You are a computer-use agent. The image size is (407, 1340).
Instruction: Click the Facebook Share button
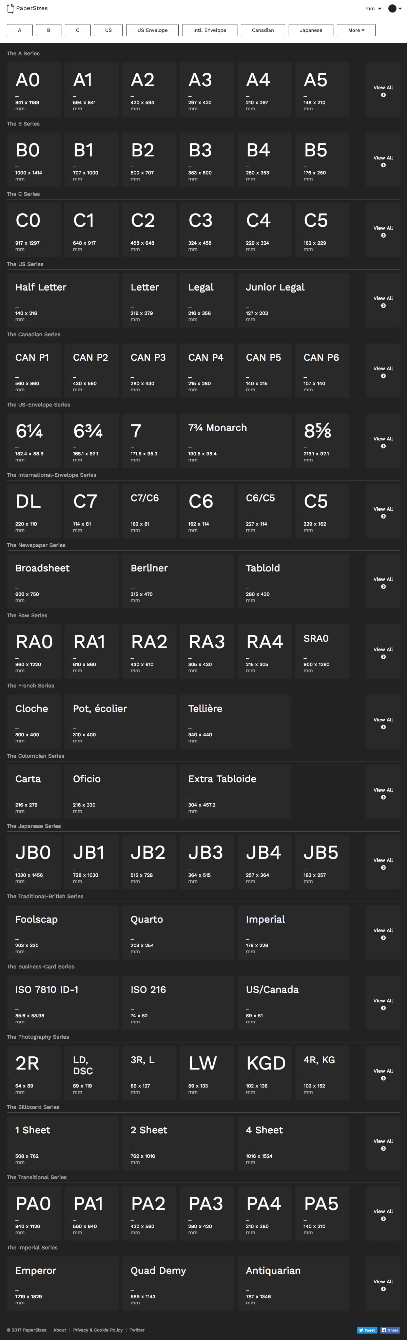coord(390,1330)
